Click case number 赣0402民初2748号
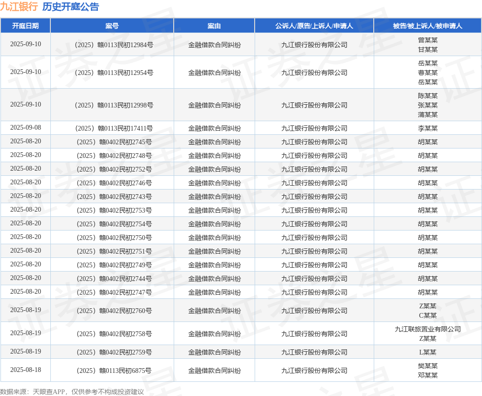The image size is (482, 396). (114, 156)
